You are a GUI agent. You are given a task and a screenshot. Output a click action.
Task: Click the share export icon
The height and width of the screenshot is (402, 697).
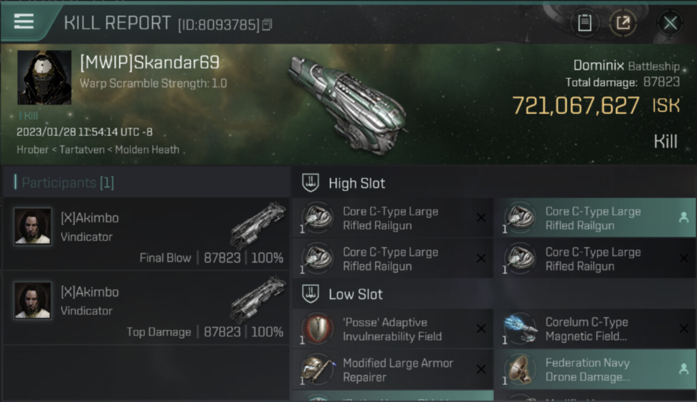point(623,23)
